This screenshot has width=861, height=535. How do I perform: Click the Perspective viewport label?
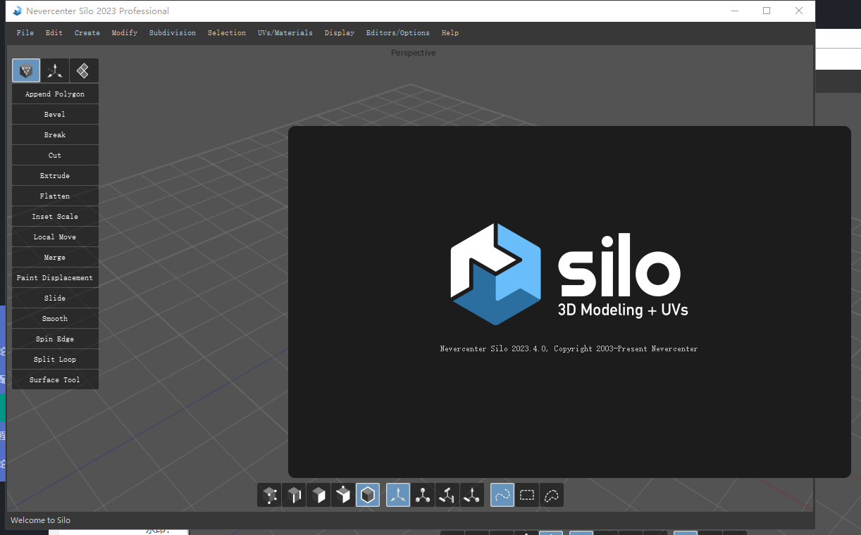coord(414,53)
